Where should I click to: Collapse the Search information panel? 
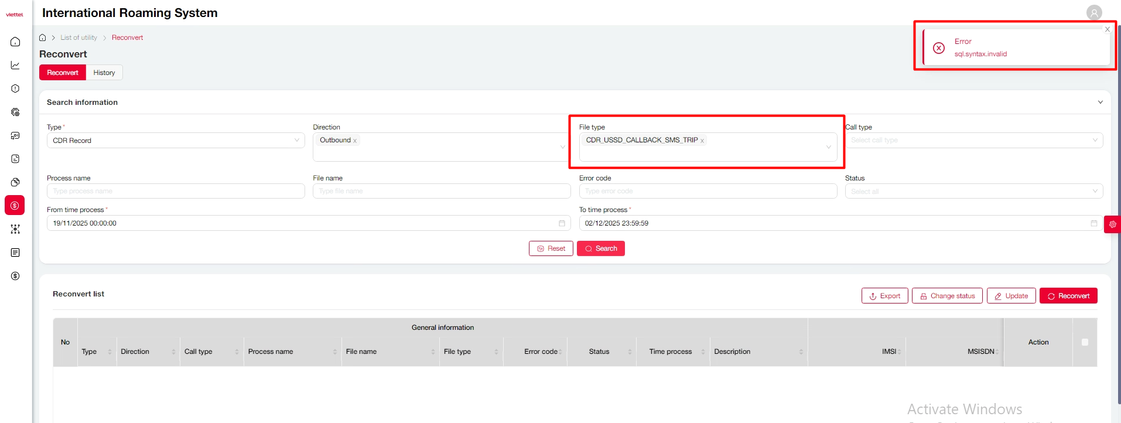pos(1100,102)
